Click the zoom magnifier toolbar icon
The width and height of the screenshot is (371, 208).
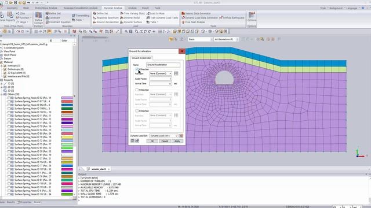click(126, 31)
